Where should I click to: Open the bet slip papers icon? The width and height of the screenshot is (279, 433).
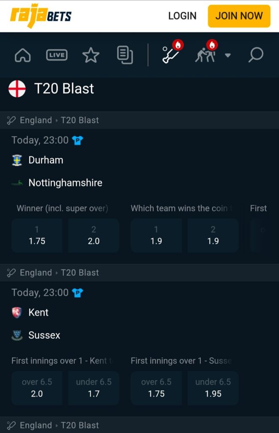click(125, 55)
